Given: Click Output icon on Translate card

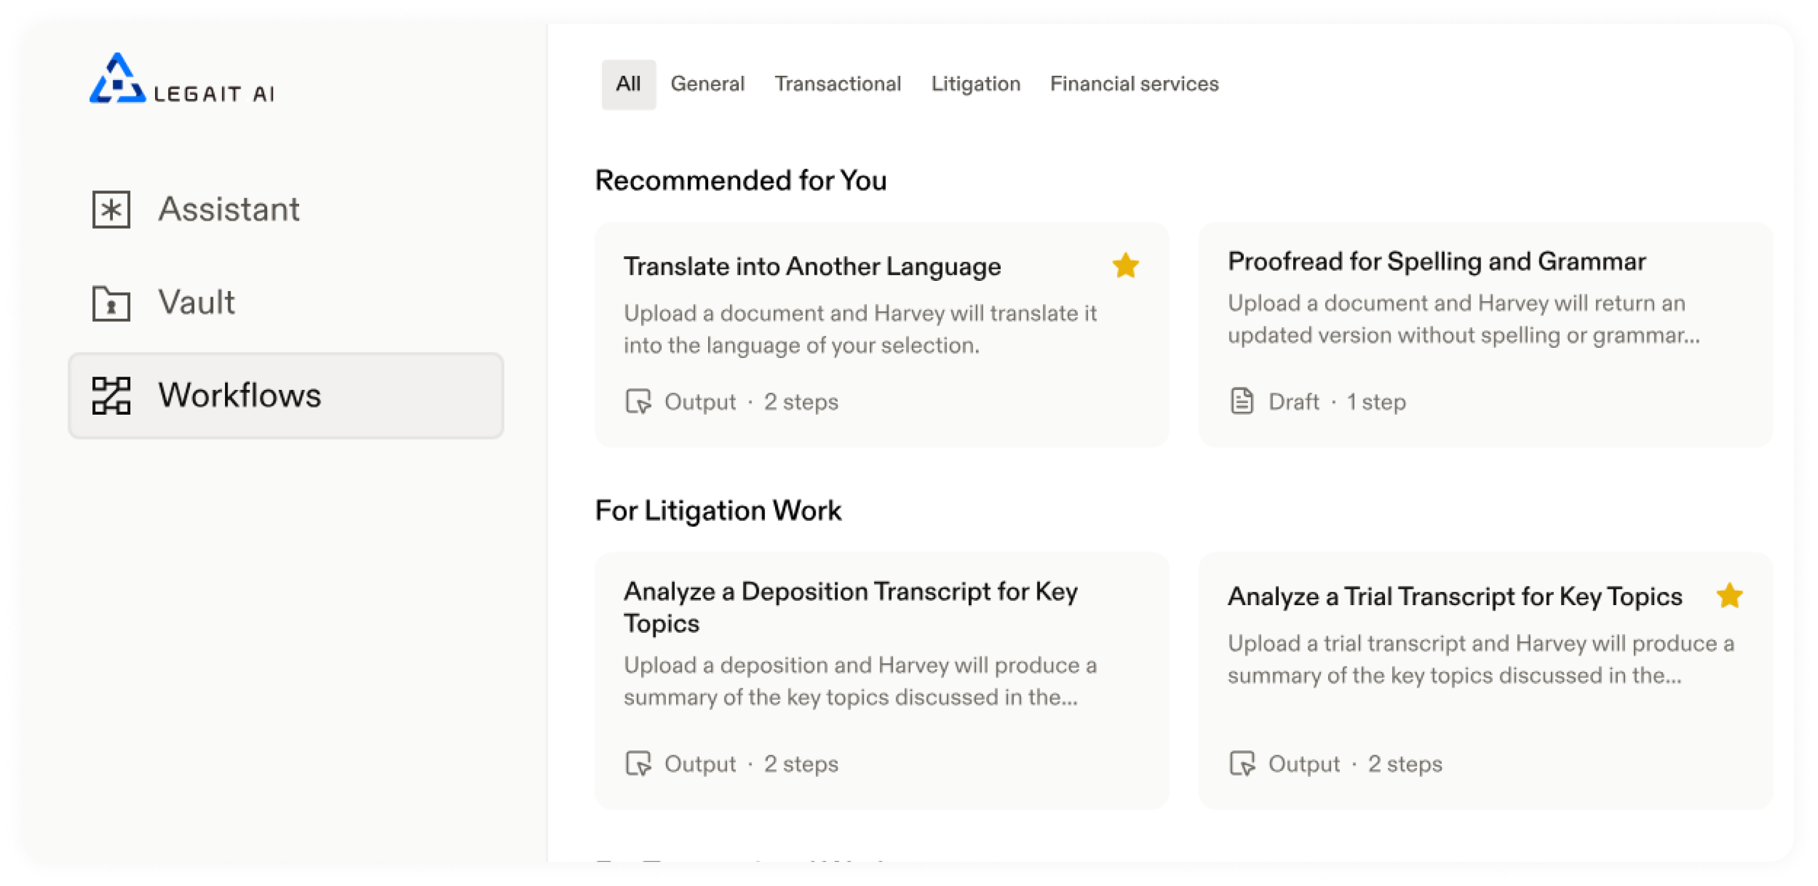Looking at the screenshot, I should (x=639, y=401).
